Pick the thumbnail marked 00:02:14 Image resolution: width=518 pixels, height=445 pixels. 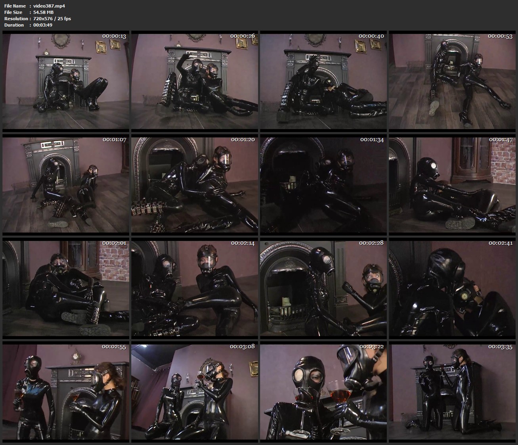click(195, 288)
